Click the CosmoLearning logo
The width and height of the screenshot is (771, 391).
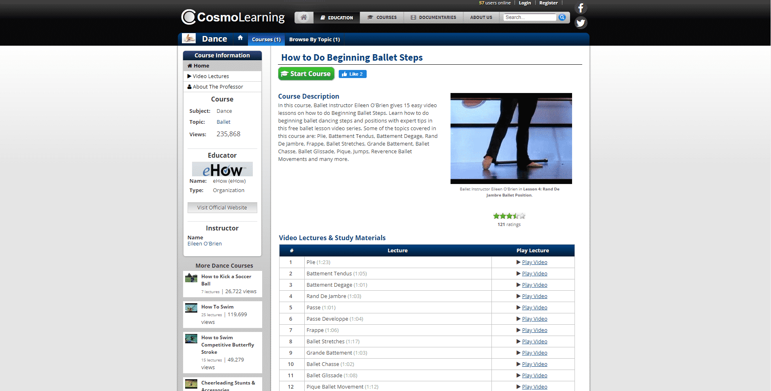tap(233, 17)
